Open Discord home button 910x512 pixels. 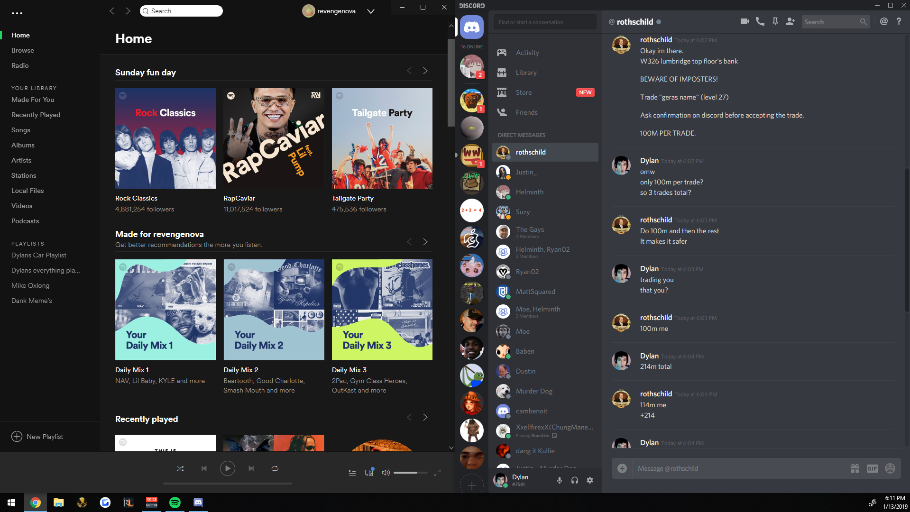(472, 27)
